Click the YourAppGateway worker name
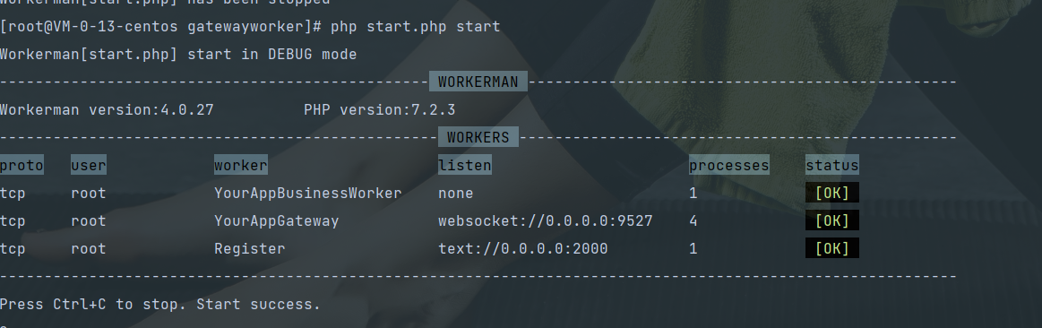 [x=277, y=220]
